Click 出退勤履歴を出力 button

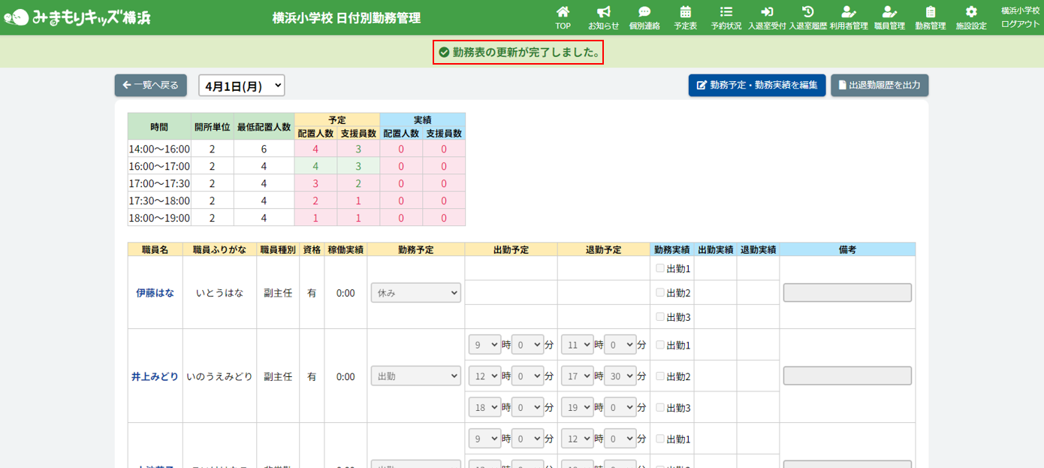[x=880, y=86]
